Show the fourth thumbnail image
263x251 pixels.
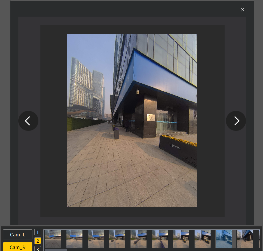click(117, 239)
